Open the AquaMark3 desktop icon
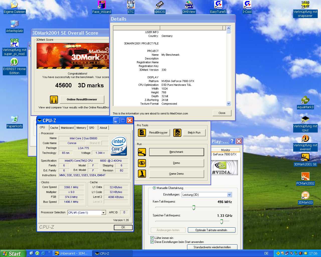The width and height of the screenshot is (321, 257). tap(305, 103)
